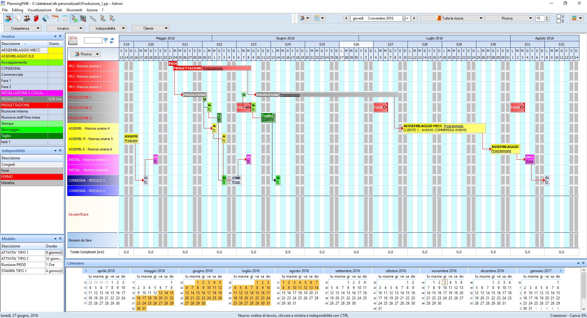Click the grid with gear toolbar icon

click(x=103, y=18)
